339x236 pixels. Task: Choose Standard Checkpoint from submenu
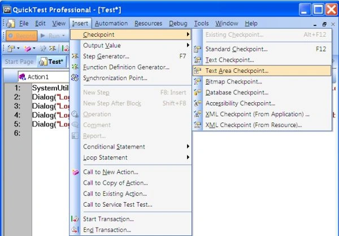[x=262, y=49]
